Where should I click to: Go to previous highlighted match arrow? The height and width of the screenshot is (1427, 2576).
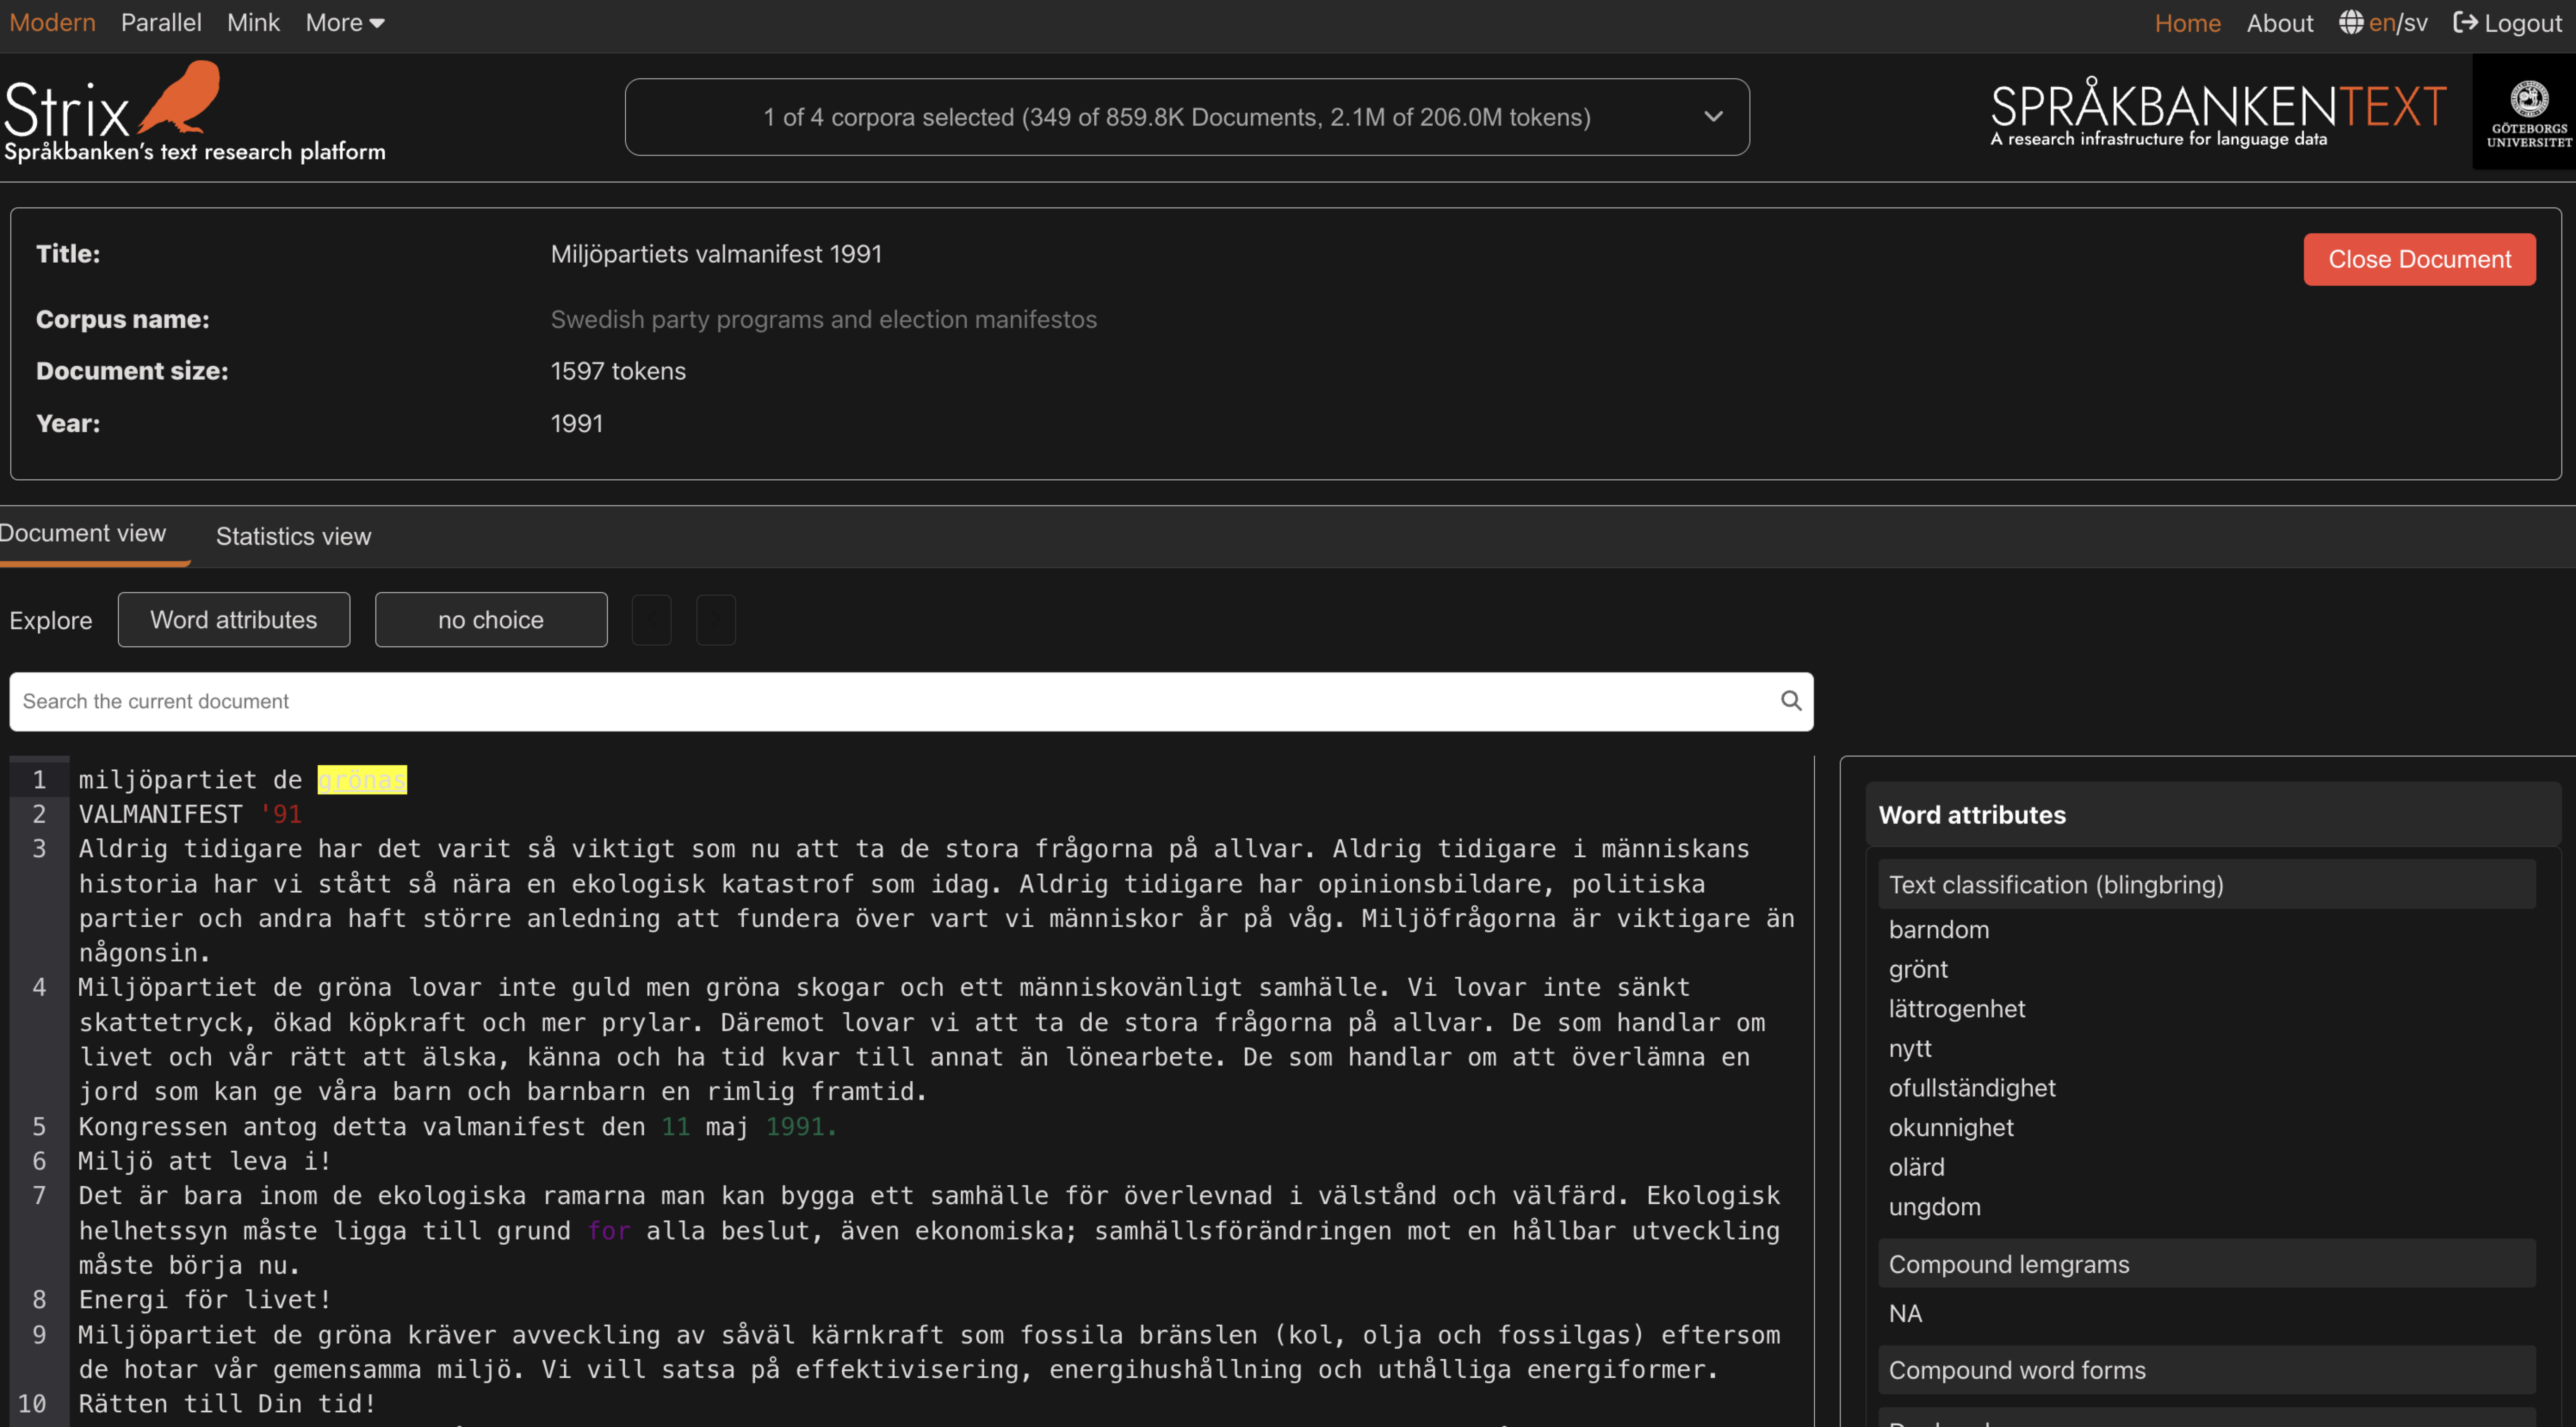tap(651, 620)
